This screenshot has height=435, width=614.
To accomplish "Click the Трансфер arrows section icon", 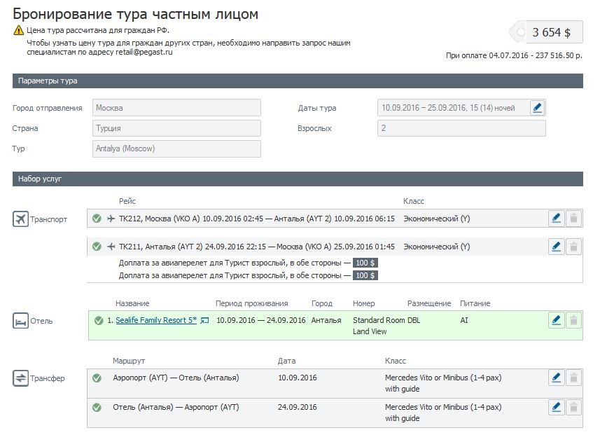I will pyautogui.click(x=20, y=378).
